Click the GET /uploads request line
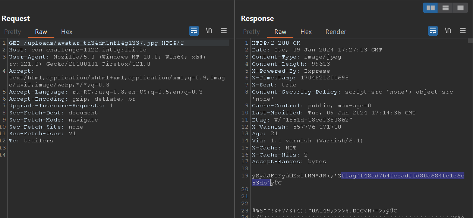The height and width of the screenshot is (218, 473). click(96, 43)
